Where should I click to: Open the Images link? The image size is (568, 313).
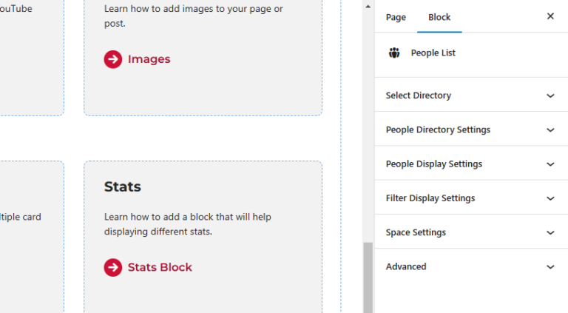(149, 59)
